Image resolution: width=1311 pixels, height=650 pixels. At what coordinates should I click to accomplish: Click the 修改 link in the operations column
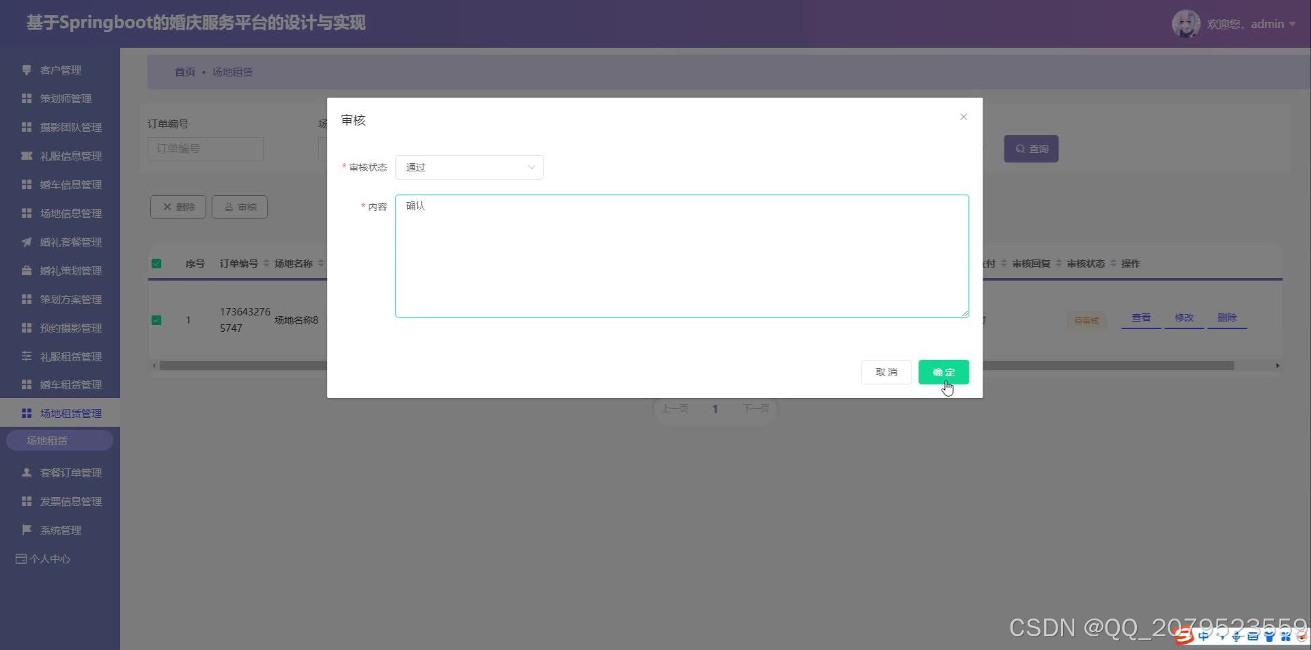(1183, 317)
